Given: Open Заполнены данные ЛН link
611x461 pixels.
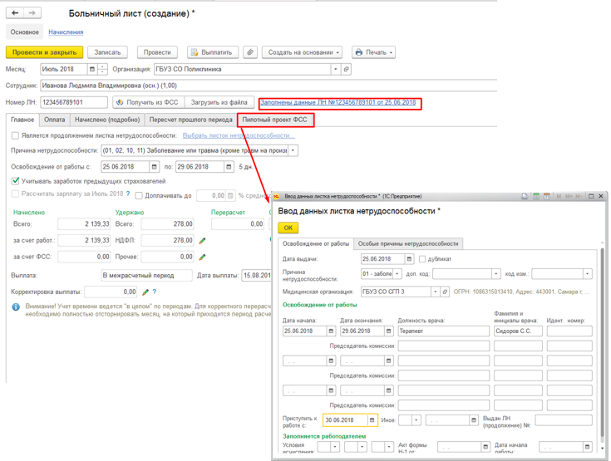Looking at the screenshot, I should pos(338,102).
